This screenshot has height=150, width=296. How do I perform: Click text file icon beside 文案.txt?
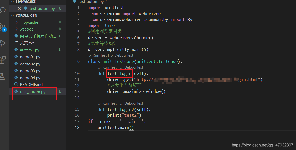(17, 43)
